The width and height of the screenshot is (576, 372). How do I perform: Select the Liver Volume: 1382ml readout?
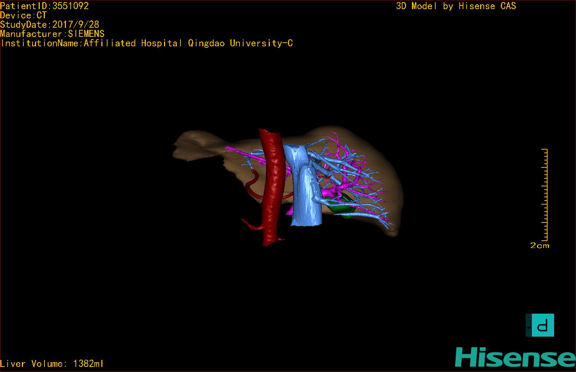point(52,364)
